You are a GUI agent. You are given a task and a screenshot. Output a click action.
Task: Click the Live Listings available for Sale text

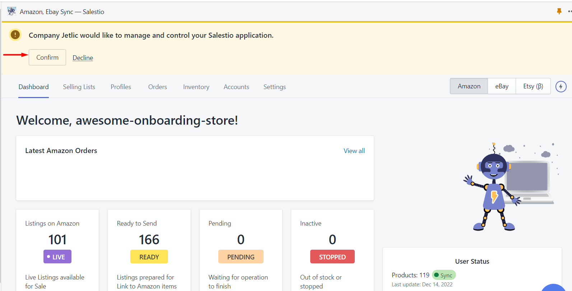coord(55,282)
